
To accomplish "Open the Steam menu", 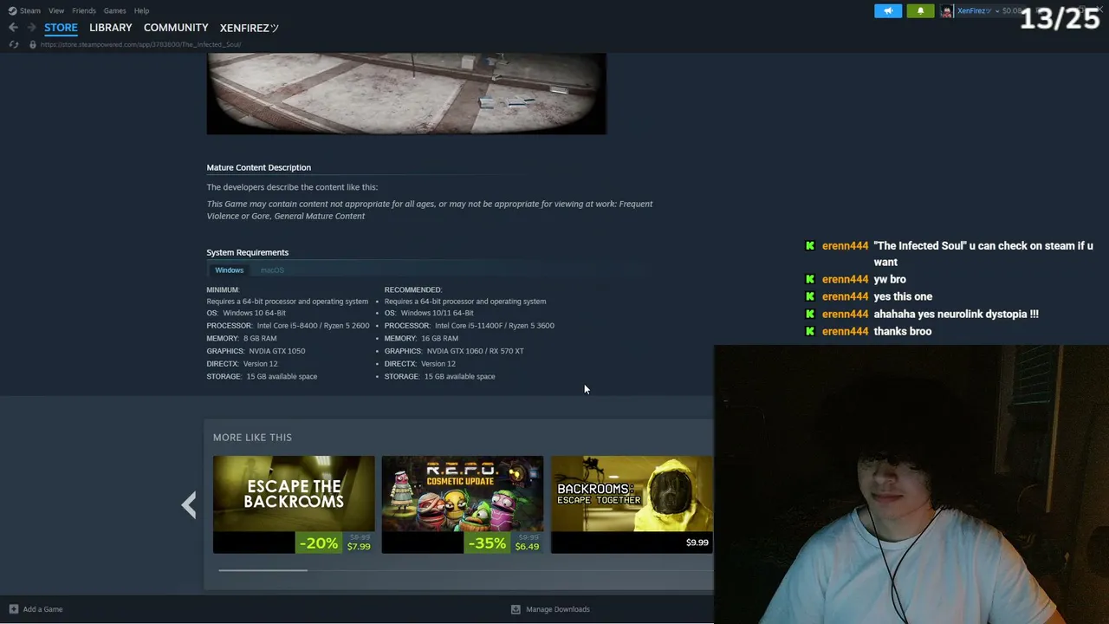I will pyautogui.click(x=30, y=10).
